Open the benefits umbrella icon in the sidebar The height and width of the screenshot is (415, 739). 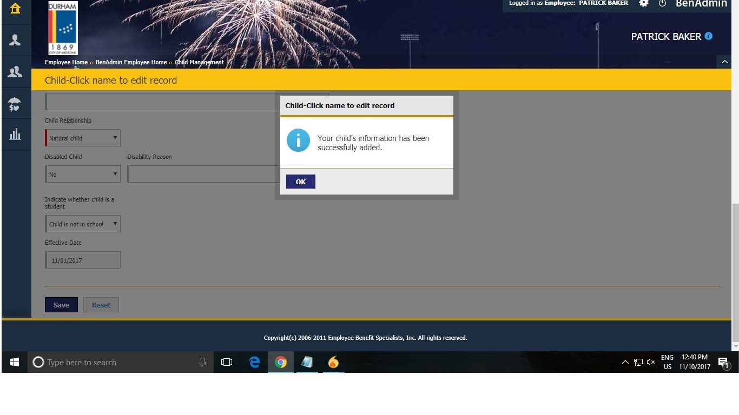pyautogui.click(x=15, y=103)
